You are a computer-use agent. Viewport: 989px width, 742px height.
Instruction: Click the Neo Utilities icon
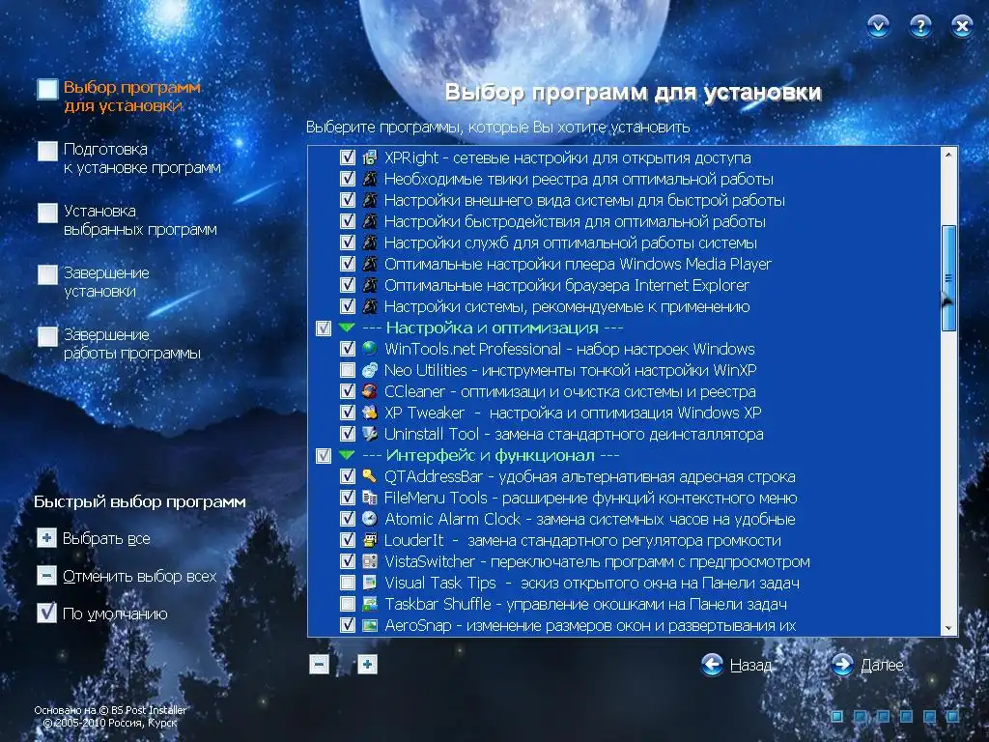click(370, 370)
